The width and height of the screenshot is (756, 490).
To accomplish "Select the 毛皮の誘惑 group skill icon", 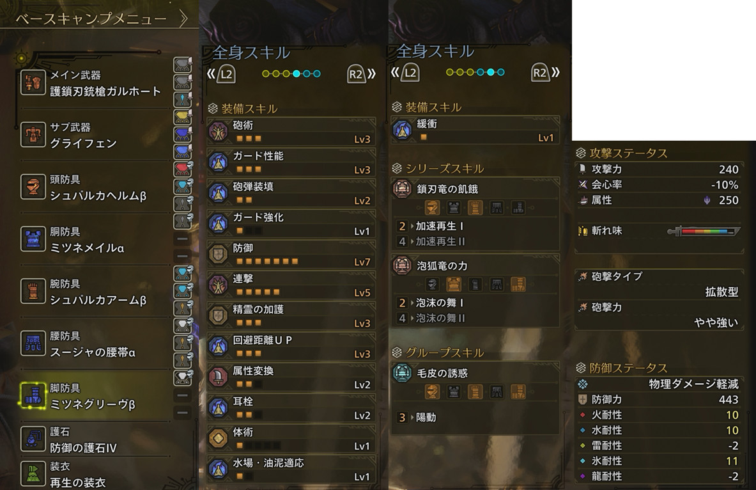I will point(401,373).
